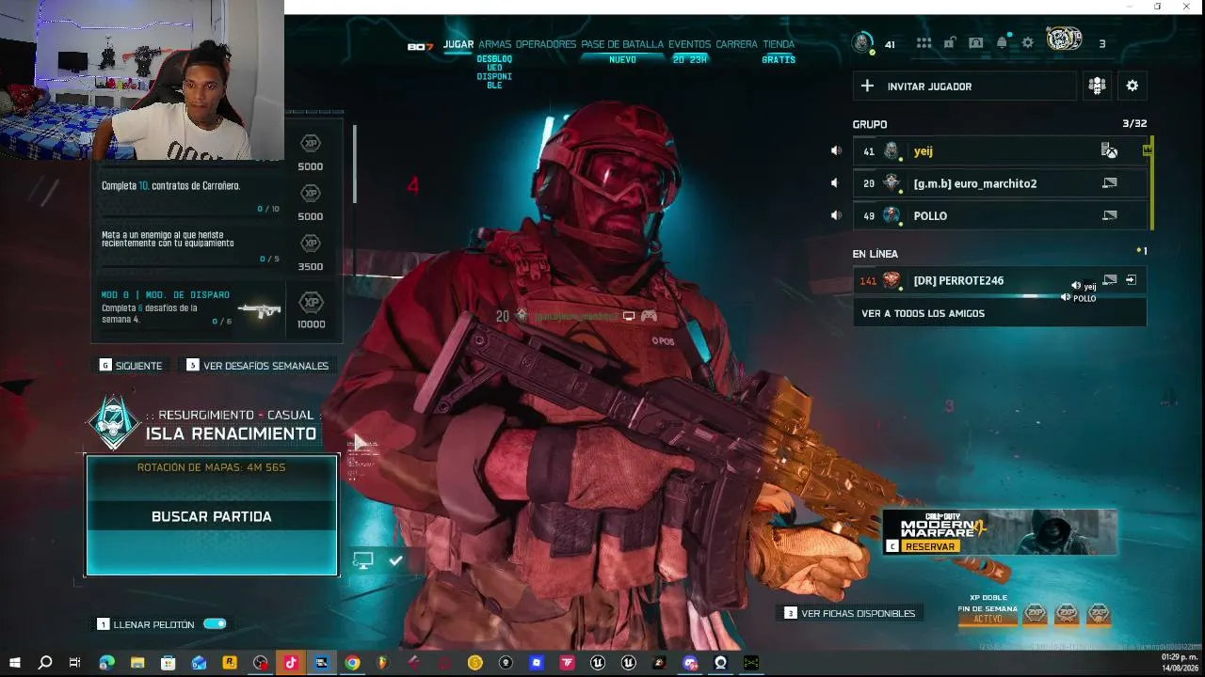Open Windows Search on the taskbar
This screenshot has width=1205, height=677.
44,663
